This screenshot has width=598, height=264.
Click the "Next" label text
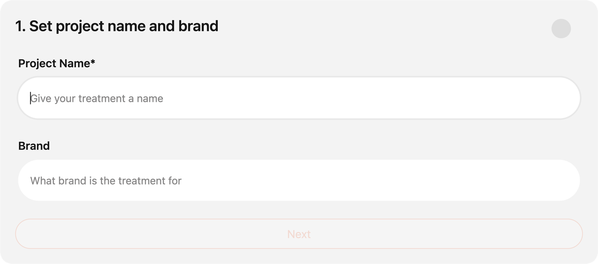pos(299,234)
